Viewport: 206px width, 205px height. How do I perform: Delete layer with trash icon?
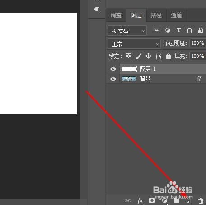click(201, 201)
